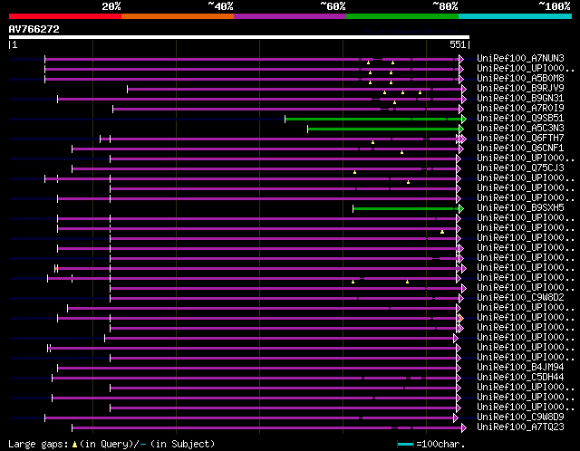Pick the UniRef100_C9W8D9 label
The image size is (580, 451).
(520, 417)
